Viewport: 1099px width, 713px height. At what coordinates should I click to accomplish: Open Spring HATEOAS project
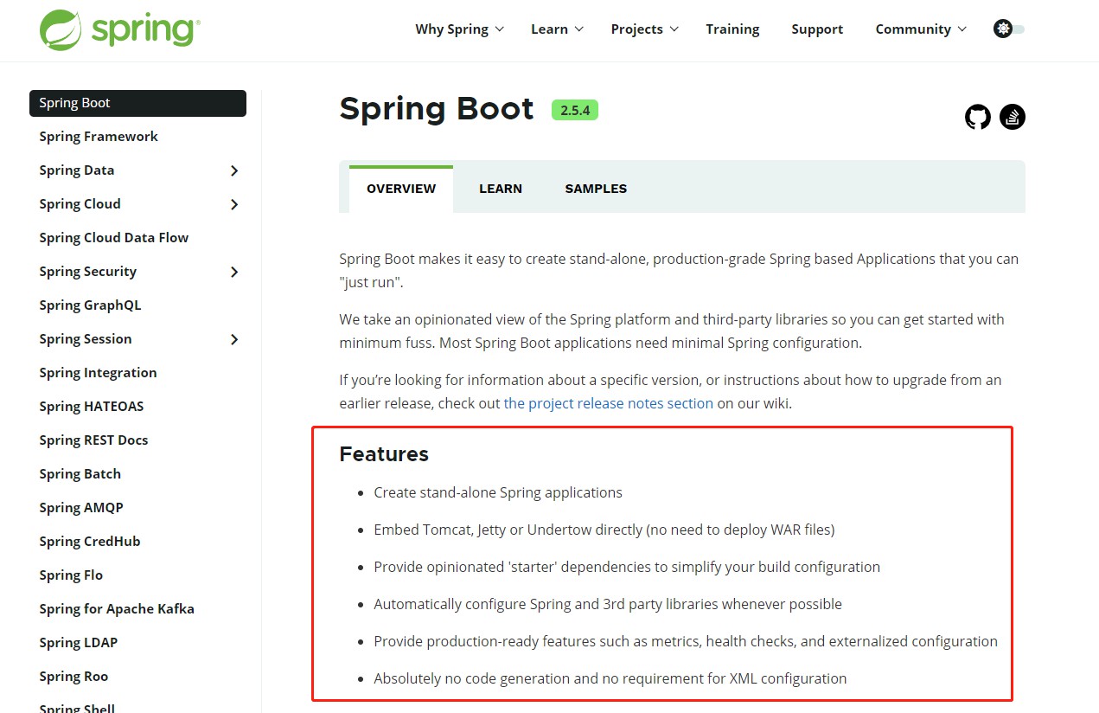click(92, 407)
